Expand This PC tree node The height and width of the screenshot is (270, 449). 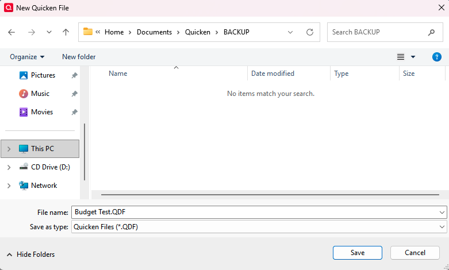[9, 149]
